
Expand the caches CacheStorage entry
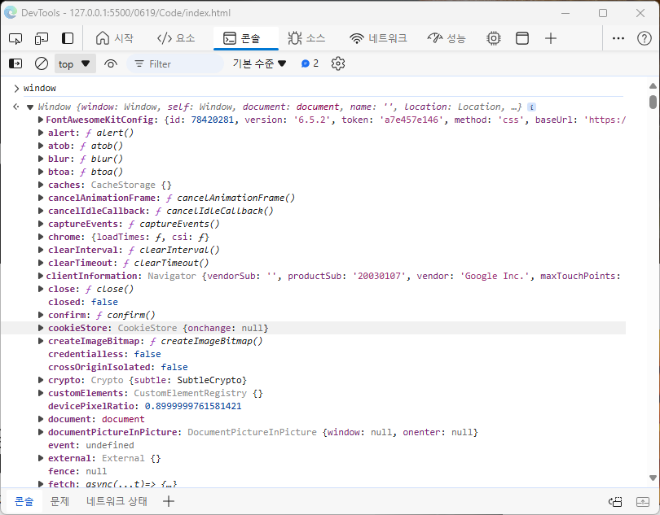(x=41, y=185)
